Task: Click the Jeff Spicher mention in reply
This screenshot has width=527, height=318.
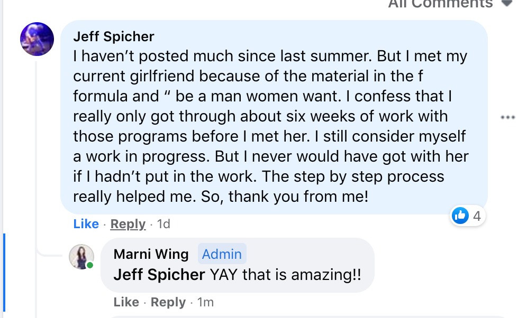Action: (159, 275)
